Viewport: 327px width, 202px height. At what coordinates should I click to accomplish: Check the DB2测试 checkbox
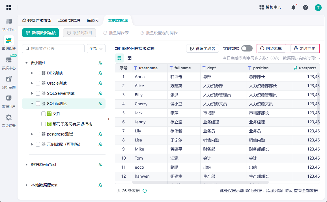pos(38,73)
